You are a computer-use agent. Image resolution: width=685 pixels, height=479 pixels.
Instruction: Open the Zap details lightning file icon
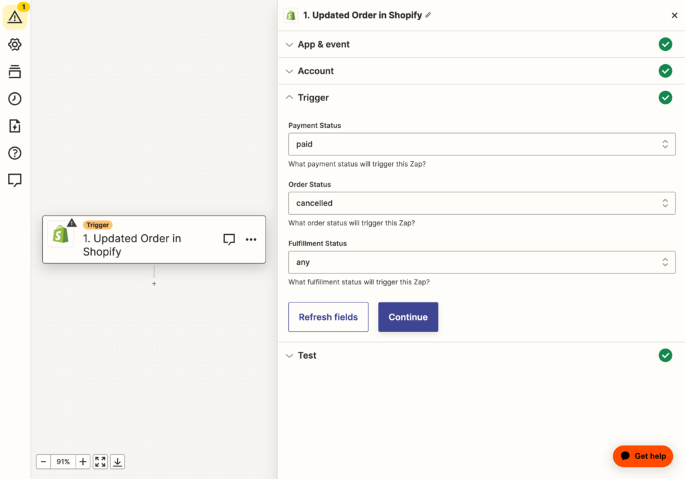15,126
